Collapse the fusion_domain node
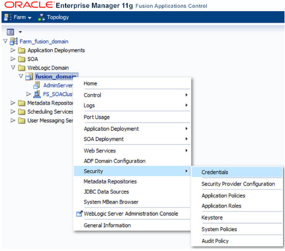 [21, 76]
